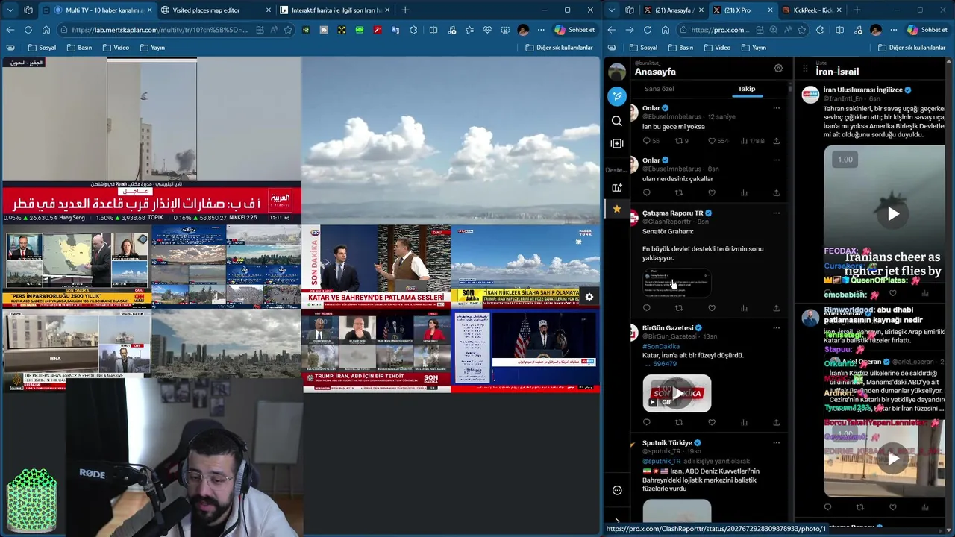Open workspaces icon in left browser
This screenshot has width=955, height=537.
coord(28,10)
